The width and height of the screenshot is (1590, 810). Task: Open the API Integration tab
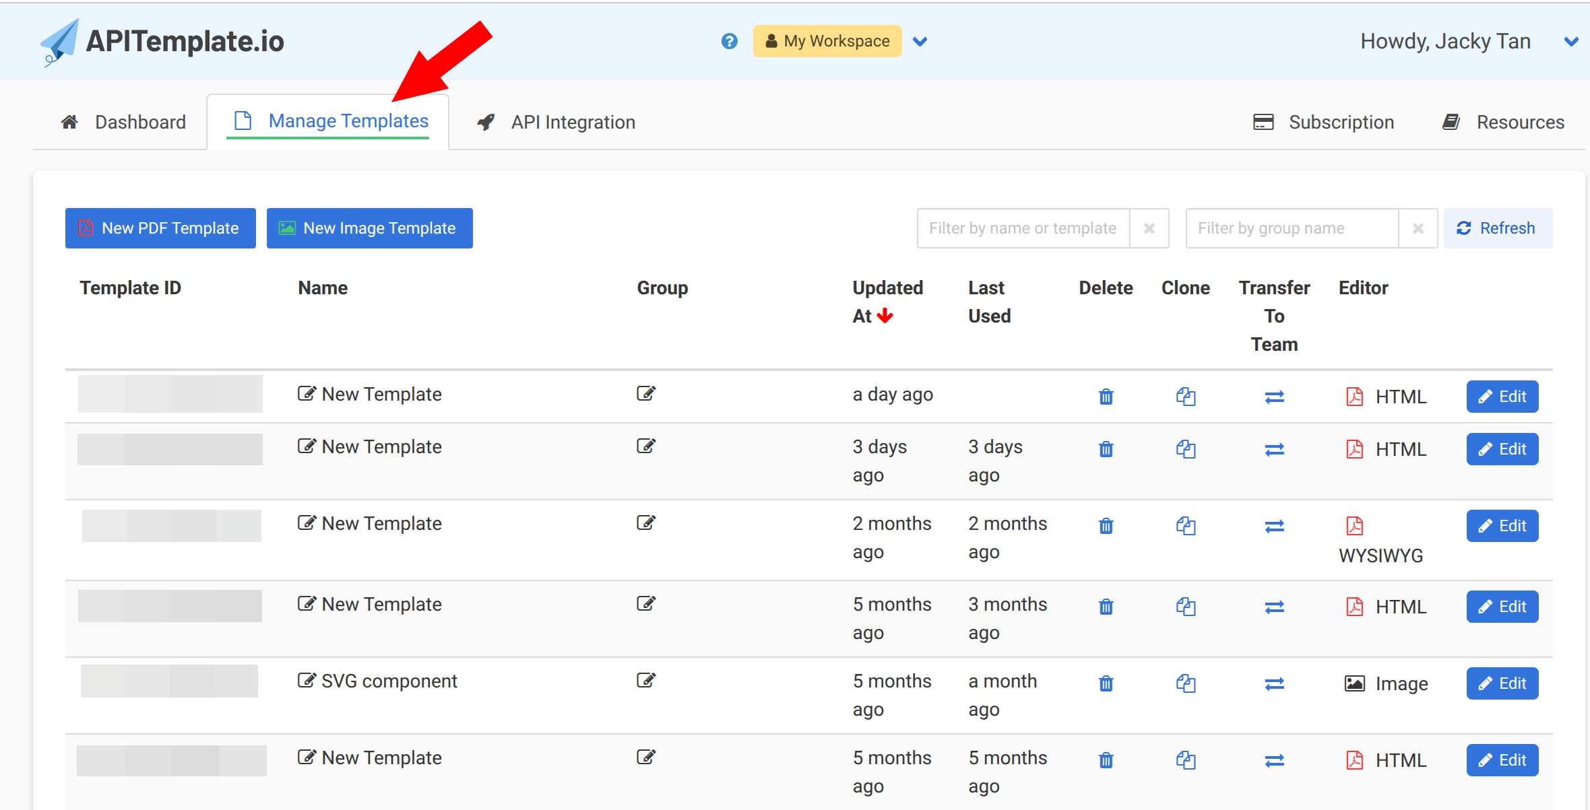click(x=573, y=122)
